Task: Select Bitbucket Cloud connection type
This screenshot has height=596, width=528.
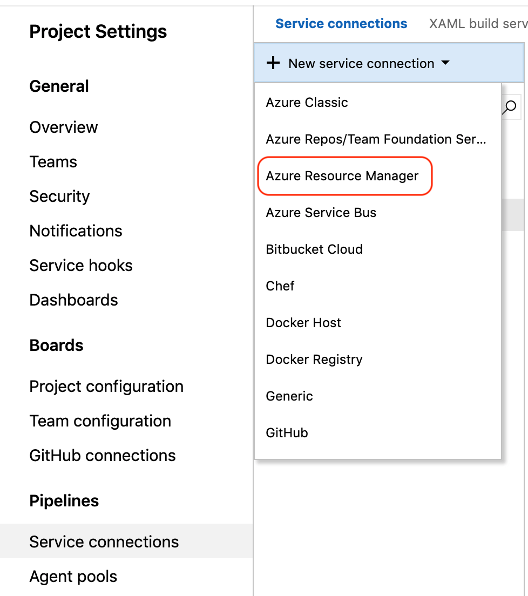Action: tap(314, 249)
